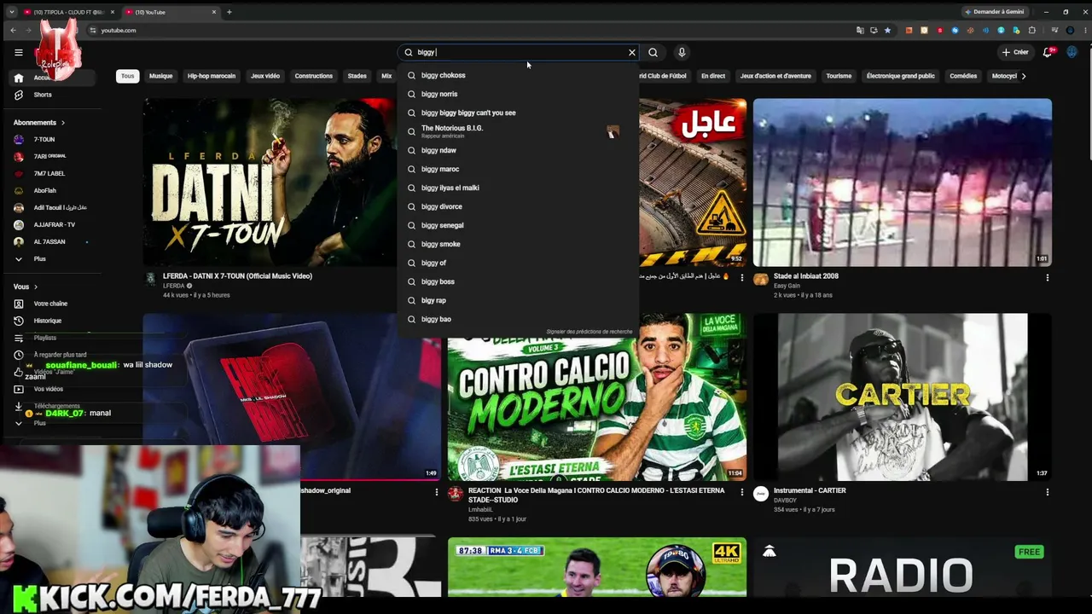Bookmark this page with the star icon
This screenshot has height=614, width=1092.
(x=887, y=30)
